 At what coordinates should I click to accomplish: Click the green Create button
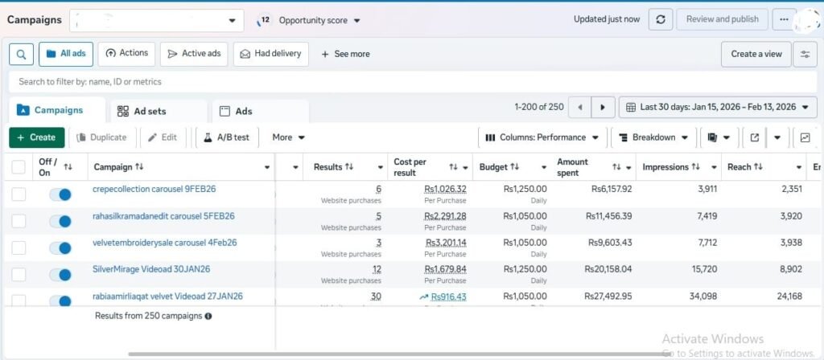36,137
